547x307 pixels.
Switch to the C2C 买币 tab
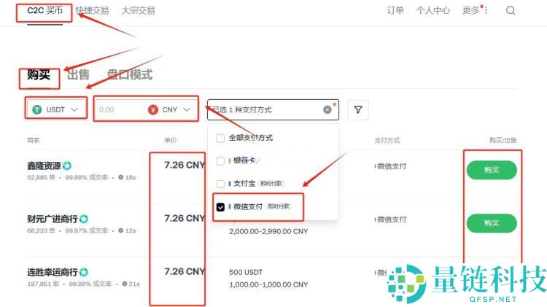pos(44,10)
